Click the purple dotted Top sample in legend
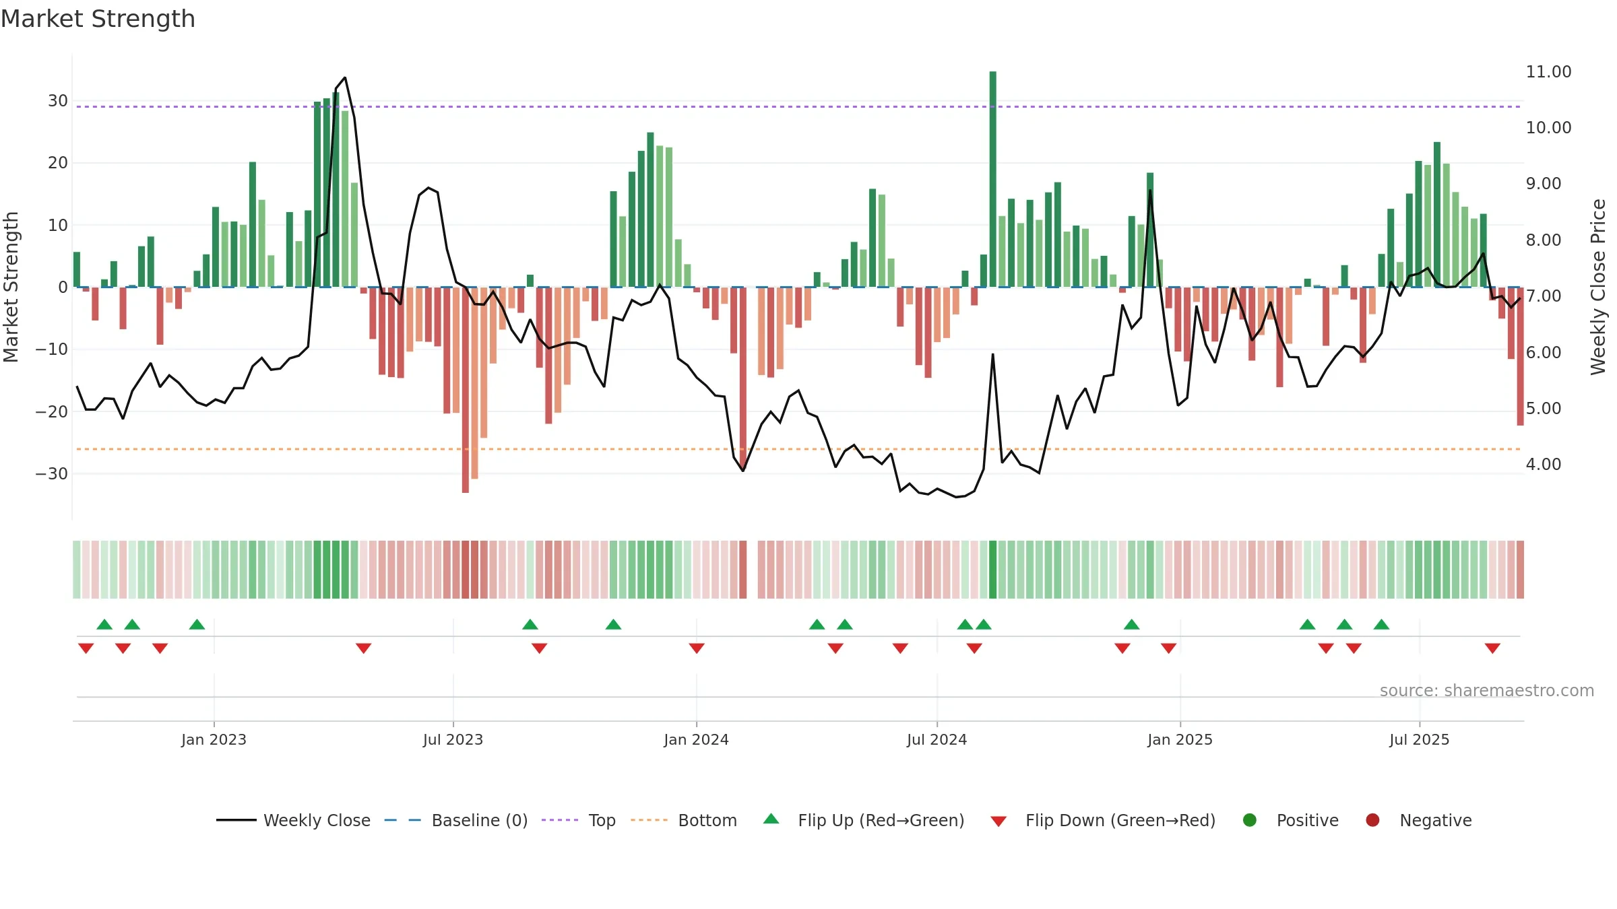The image size is (1617, 909). tap(560, 820)
